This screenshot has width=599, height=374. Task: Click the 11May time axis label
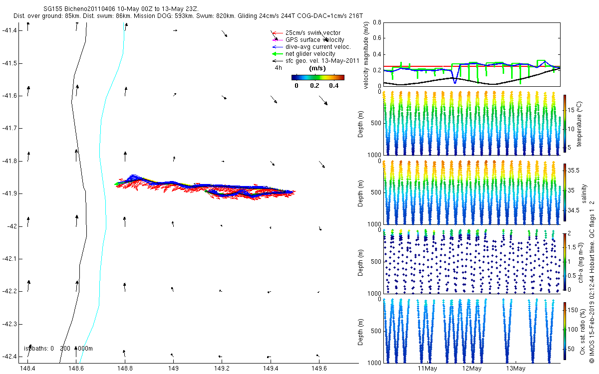427,369
